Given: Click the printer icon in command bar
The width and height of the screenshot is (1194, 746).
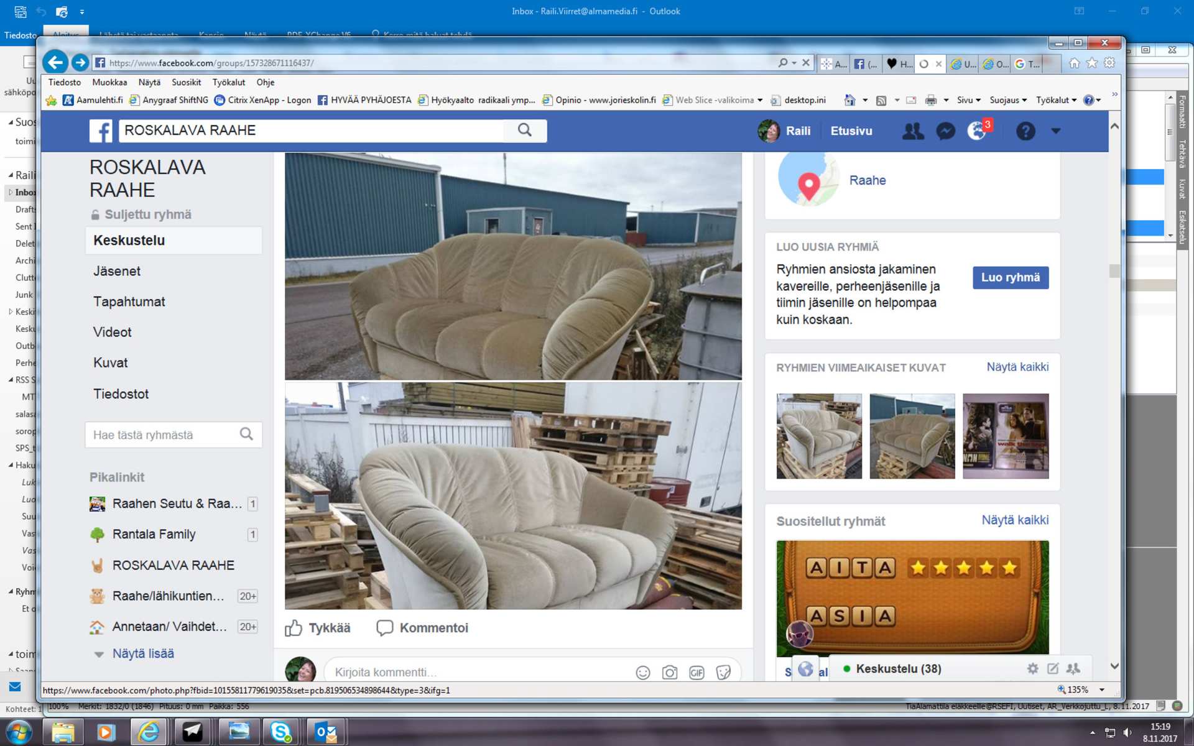Looking at the screenshot, I should pyautogui.click(x=931, y=100).
